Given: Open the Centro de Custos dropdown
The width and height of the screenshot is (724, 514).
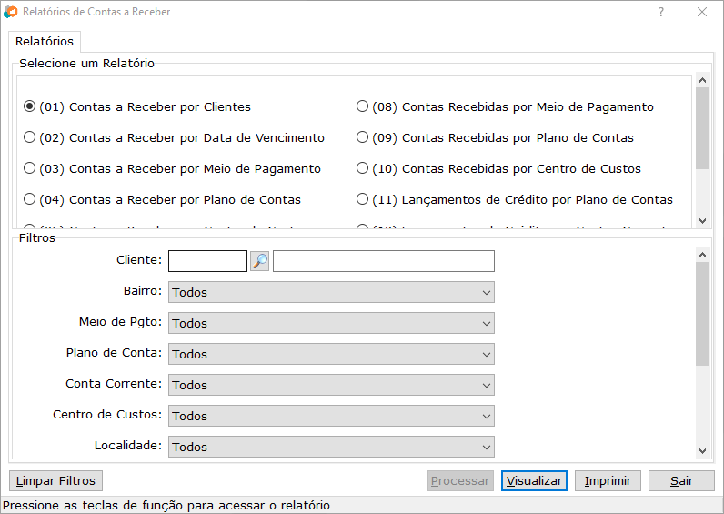Looking at the screenshot, I should click(331, 416).
